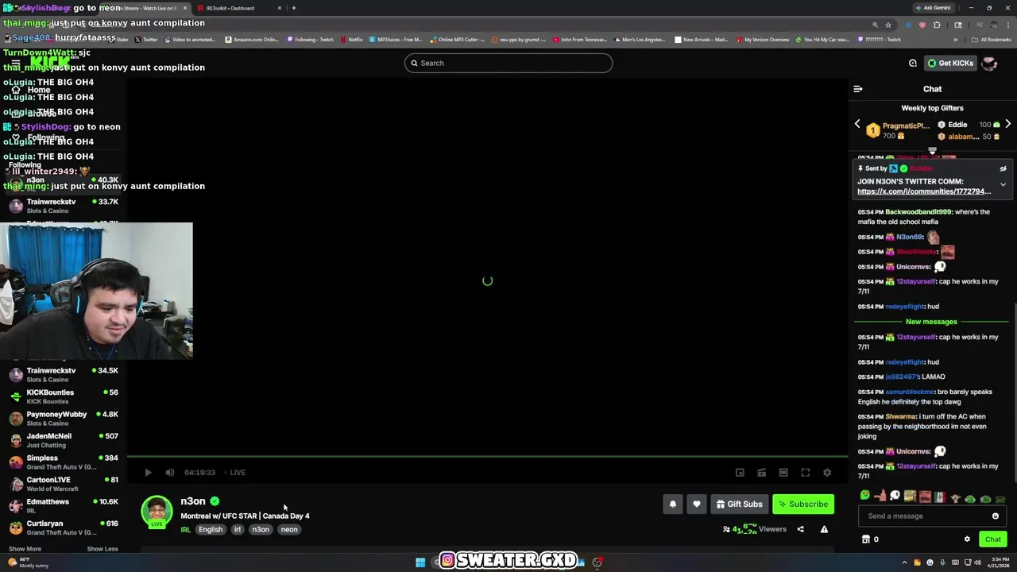Screen dimensions: 1017x572
Task: Open the My Verizon Overview bookmark
Action: pyautogui.click(x=763, y=40)
